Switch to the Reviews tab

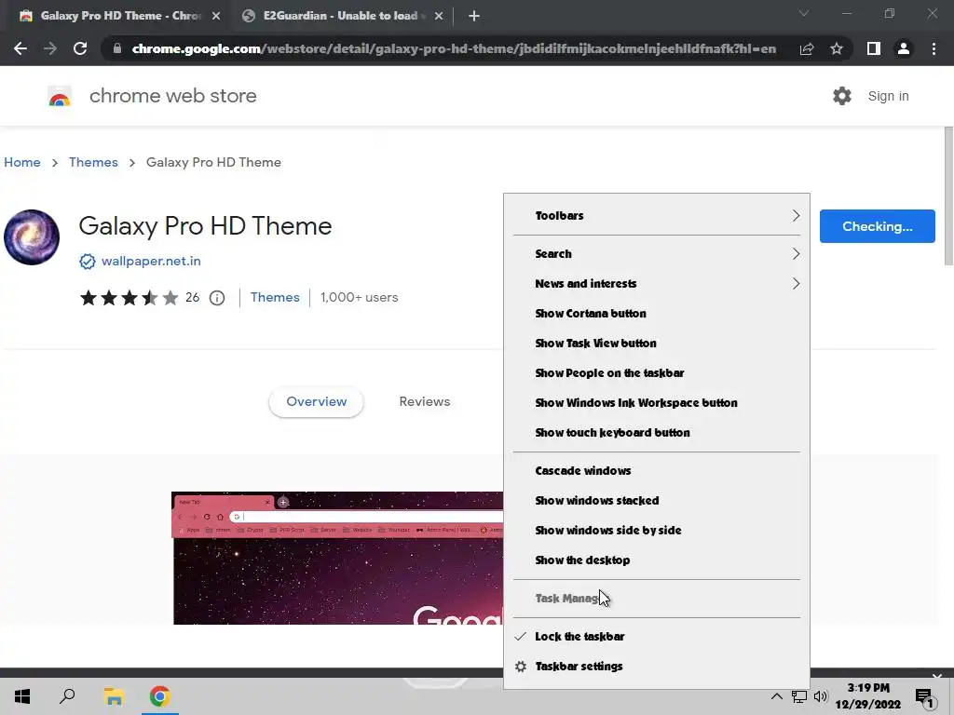point(425,402)
